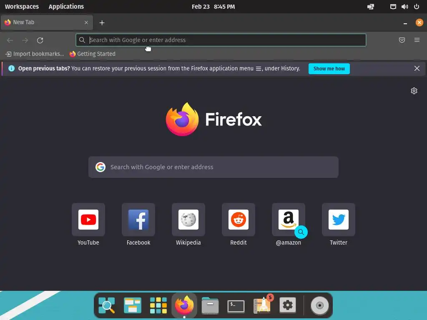
Task: Go forward with the forward arrow
Action: pyautogui.click(x=25, y=40)
